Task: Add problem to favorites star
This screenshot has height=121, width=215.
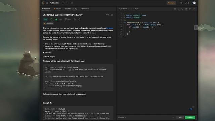Action: [x=75, y=19]
